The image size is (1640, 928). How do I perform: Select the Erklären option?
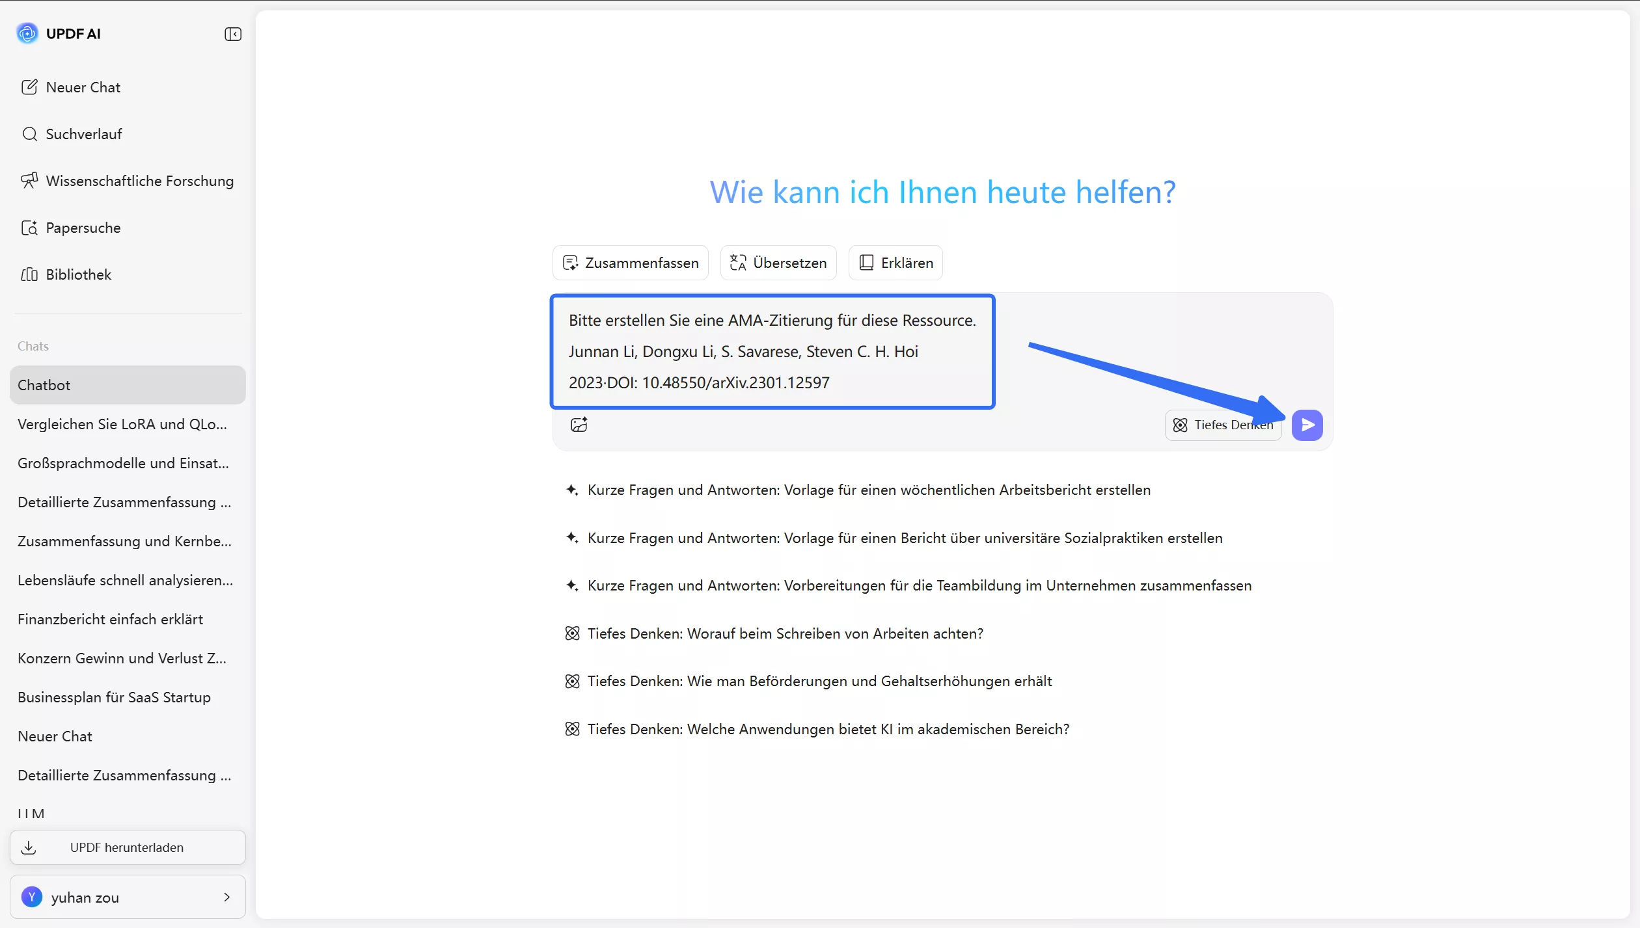pyautogui.click(x=895, y=263)
